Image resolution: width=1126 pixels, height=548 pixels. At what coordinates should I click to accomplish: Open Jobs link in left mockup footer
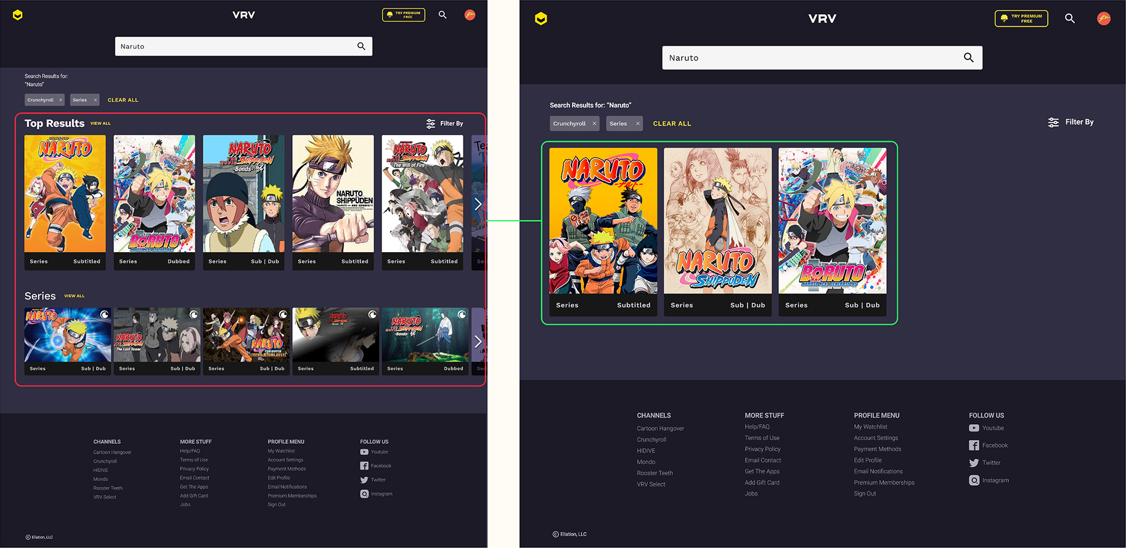(x=185, y=505)
